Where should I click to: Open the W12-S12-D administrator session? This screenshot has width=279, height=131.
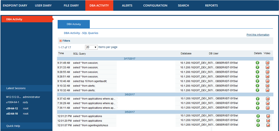[x=23, y=97]
